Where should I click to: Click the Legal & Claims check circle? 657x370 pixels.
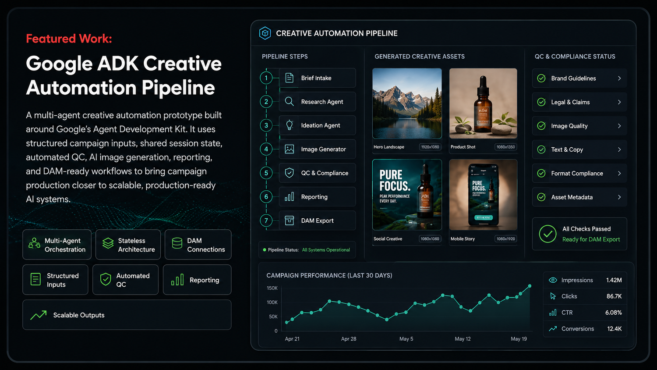click(541, 102)
